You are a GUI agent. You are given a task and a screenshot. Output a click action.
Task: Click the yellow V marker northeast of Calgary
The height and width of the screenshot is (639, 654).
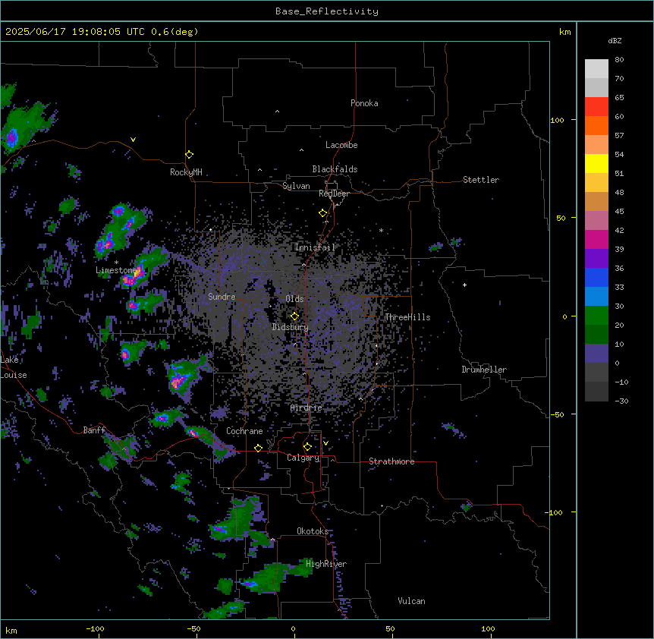tap(325, 443)
